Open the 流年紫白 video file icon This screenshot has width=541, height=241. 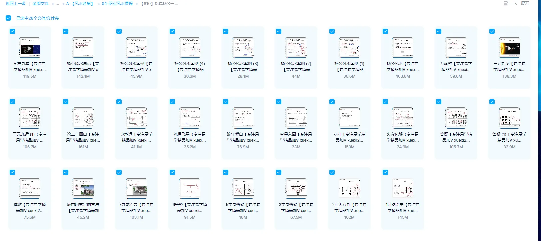tap(243, 118)
